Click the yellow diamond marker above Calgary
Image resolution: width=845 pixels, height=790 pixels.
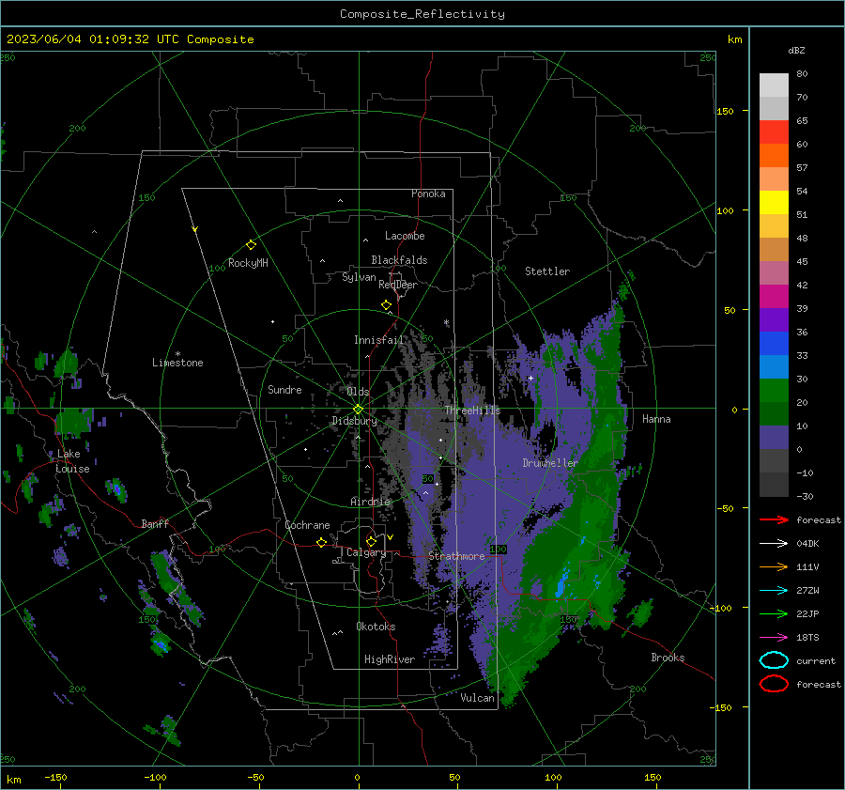point(371,541)
